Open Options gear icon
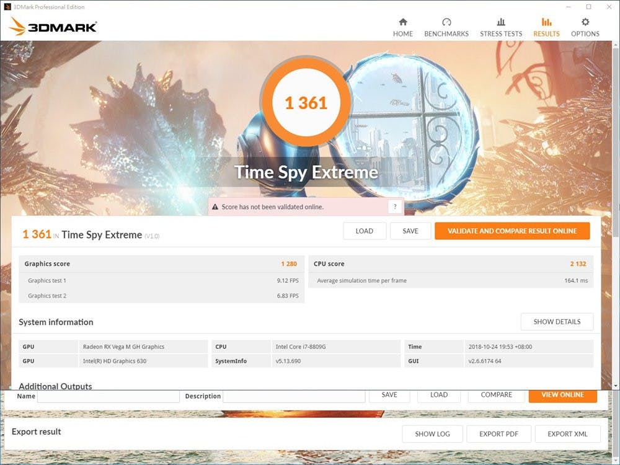This screenshot has height=465, width=620. [x=585, y=22]
